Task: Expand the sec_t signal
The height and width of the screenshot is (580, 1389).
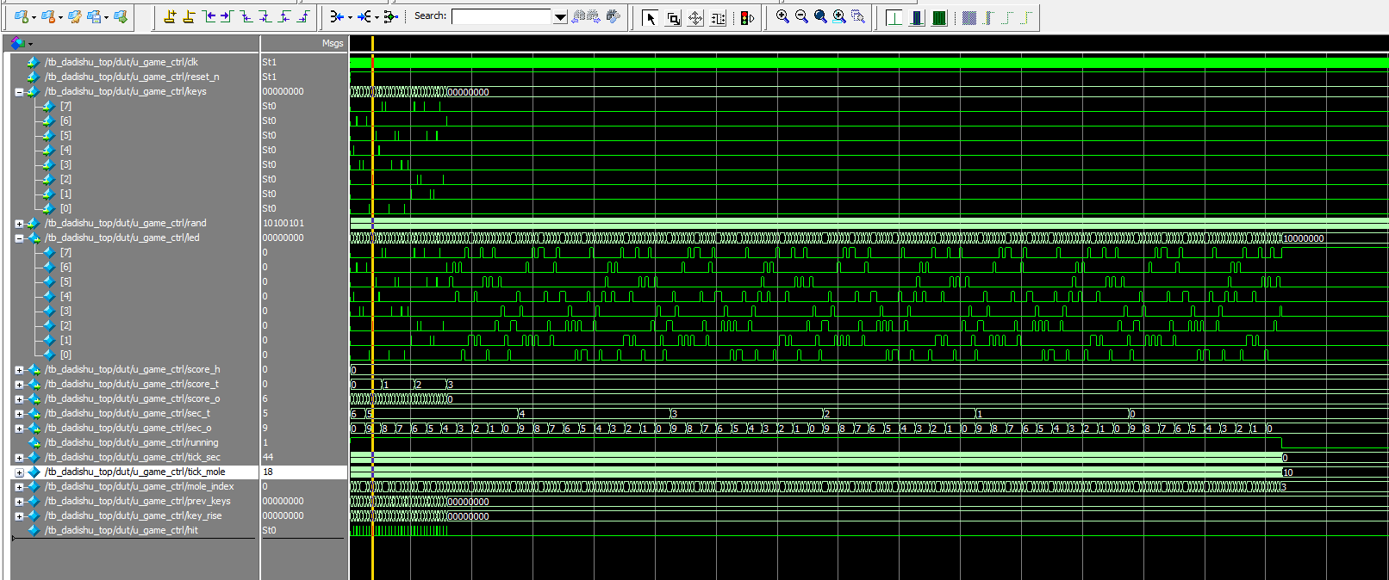Action: click(19, 414)
